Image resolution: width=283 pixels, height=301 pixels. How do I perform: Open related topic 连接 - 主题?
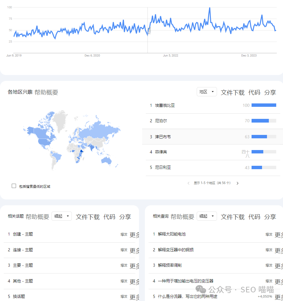[23, 250]
